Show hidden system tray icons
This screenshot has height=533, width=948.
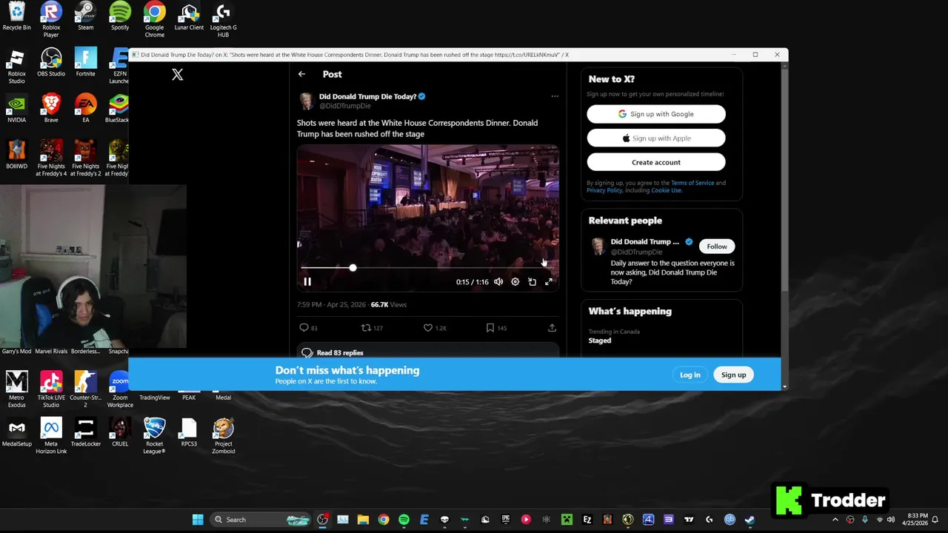pyautogui.click(x=835, y=520)
